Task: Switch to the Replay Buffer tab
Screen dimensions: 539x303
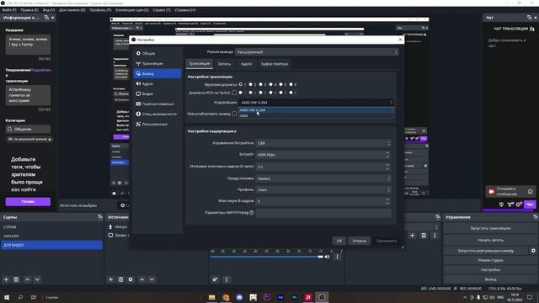Action: click(275, 64)
